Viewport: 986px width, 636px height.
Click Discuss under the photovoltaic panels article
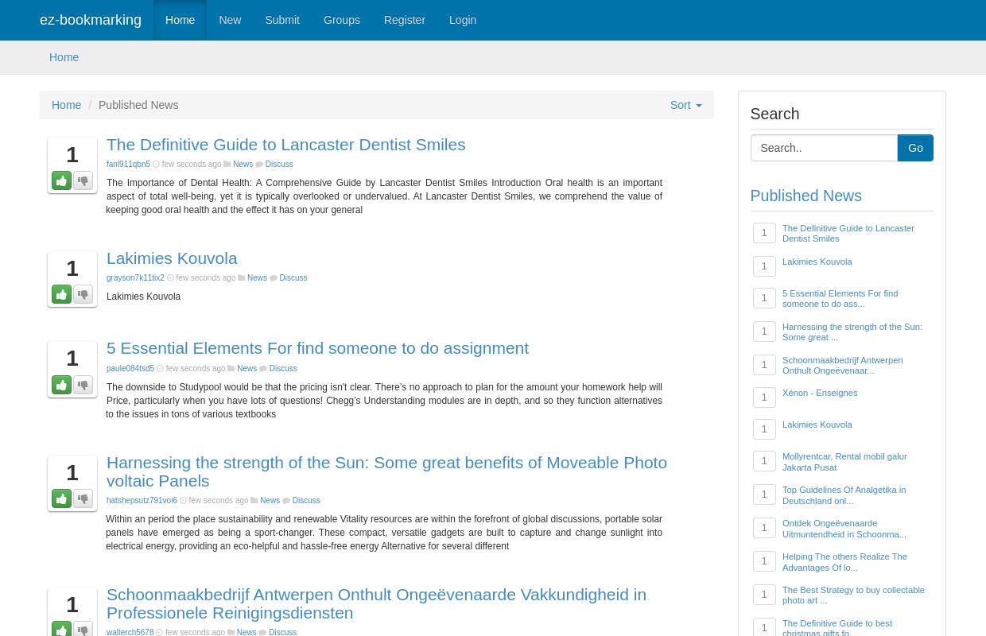click(x=305, y=500)
